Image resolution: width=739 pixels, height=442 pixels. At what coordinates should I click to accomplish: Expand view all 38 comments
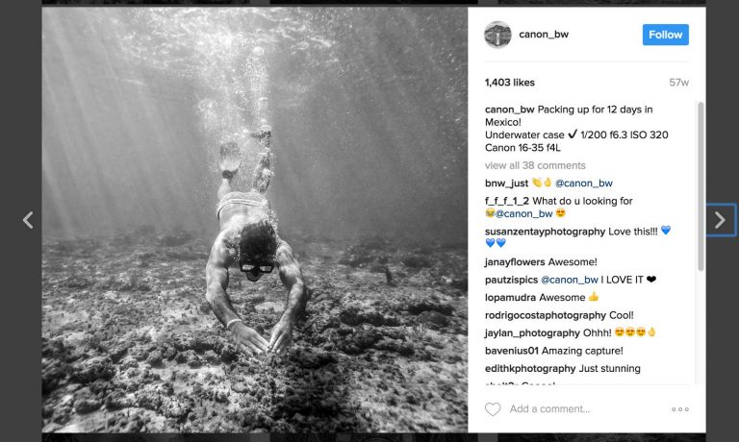tap(533, 165)
